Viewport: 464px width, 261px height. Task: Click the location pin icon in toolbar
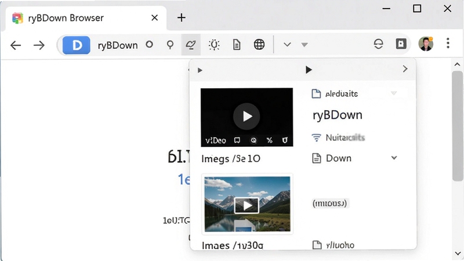(x=170, y=45)
